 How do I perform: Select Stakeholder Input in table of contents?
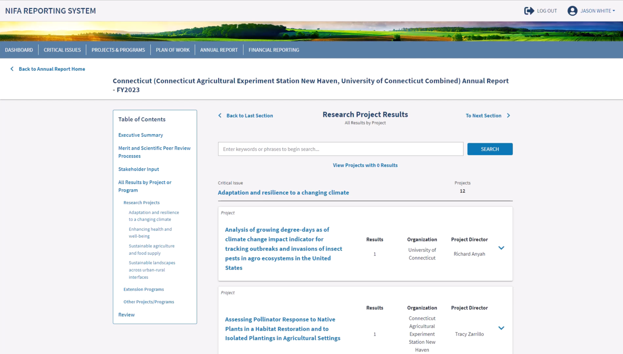coord(139,169)
